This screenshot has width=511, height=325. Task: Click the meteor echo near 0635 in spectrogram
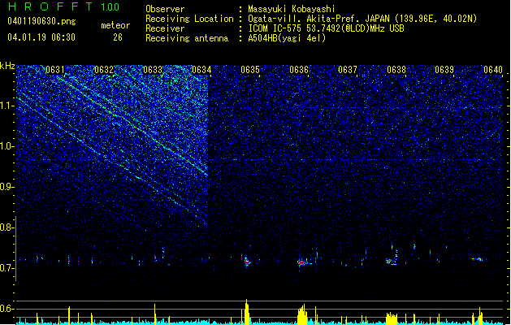(246, 261)
